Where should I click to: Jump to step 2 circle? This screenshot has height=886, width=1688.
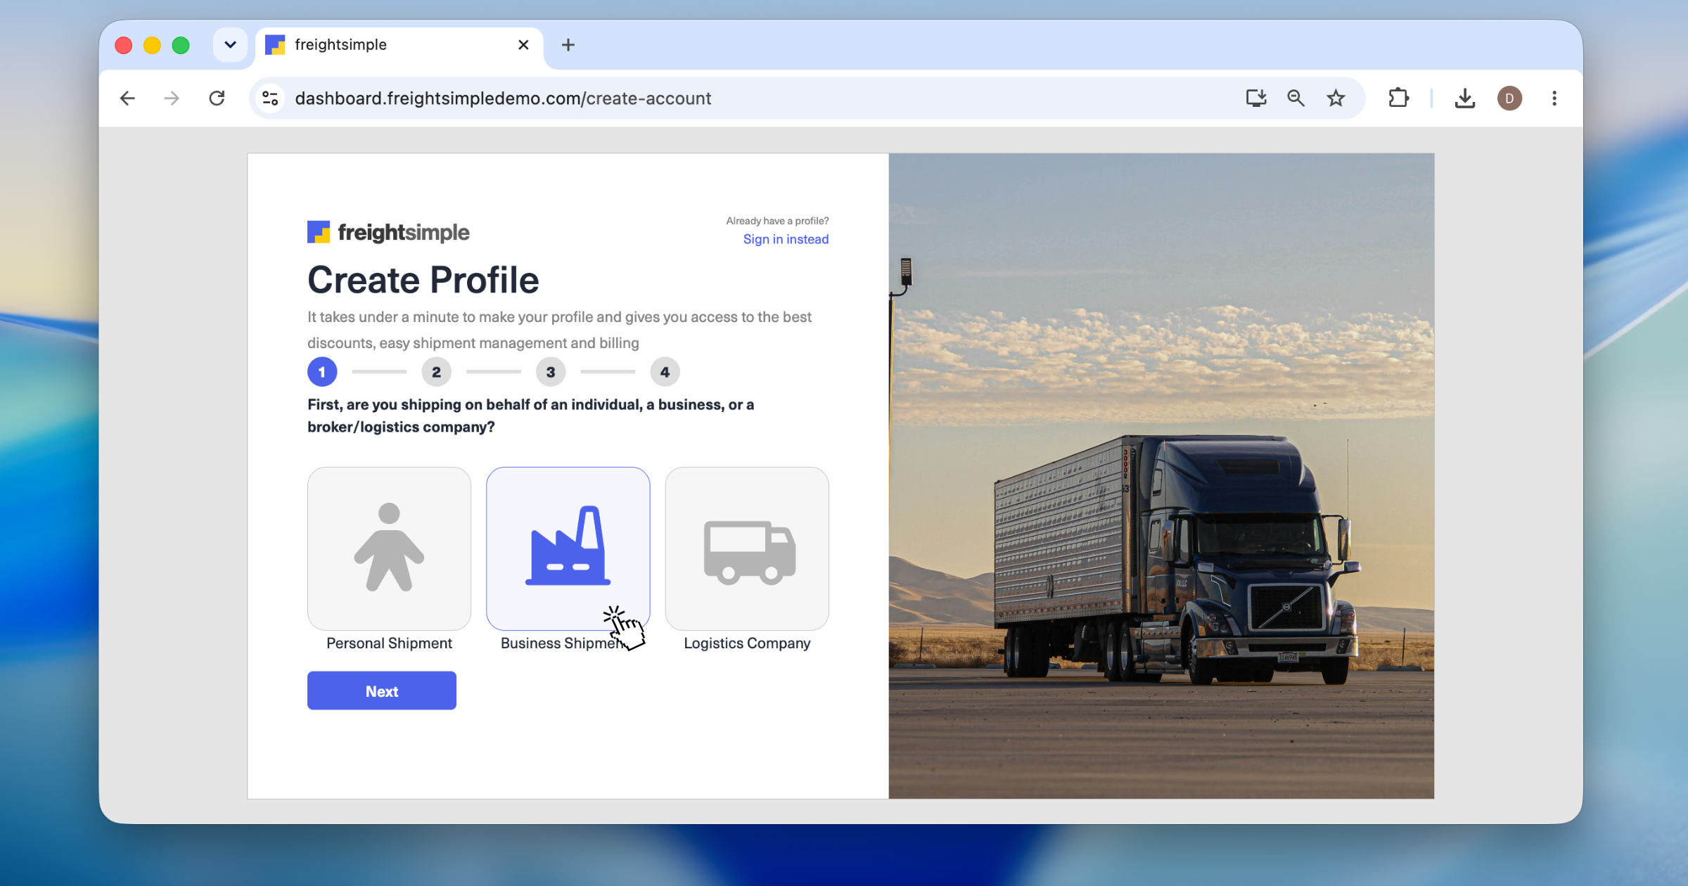[x=436, y=372]
